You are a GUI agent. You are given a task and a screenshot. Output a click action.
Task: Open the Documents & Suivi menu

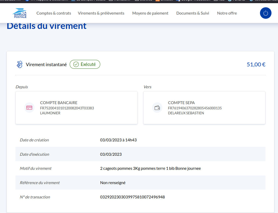[193, 13]
